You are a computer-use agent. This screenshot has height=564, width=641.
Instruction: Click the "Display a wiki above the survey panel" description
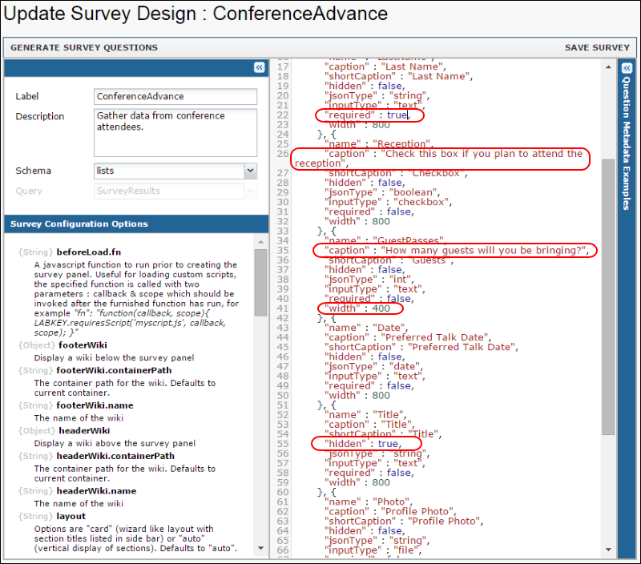point(115,444)
